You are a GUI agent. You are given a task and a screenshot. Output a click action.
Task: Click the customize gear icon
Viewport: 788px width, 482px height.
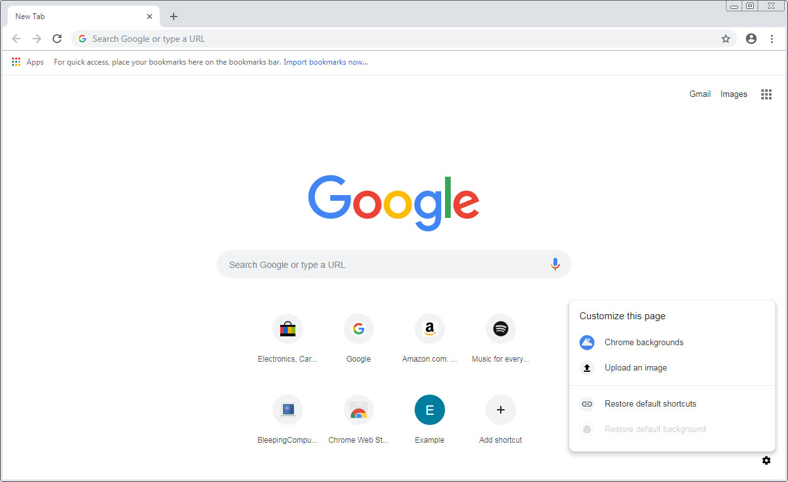tap(766, 460)
